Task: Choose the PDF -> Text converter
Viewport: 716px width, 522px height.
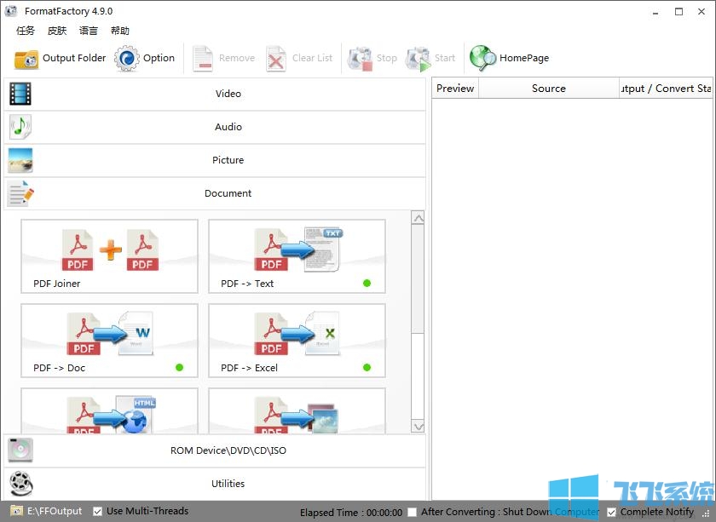Action: [297, 256]
